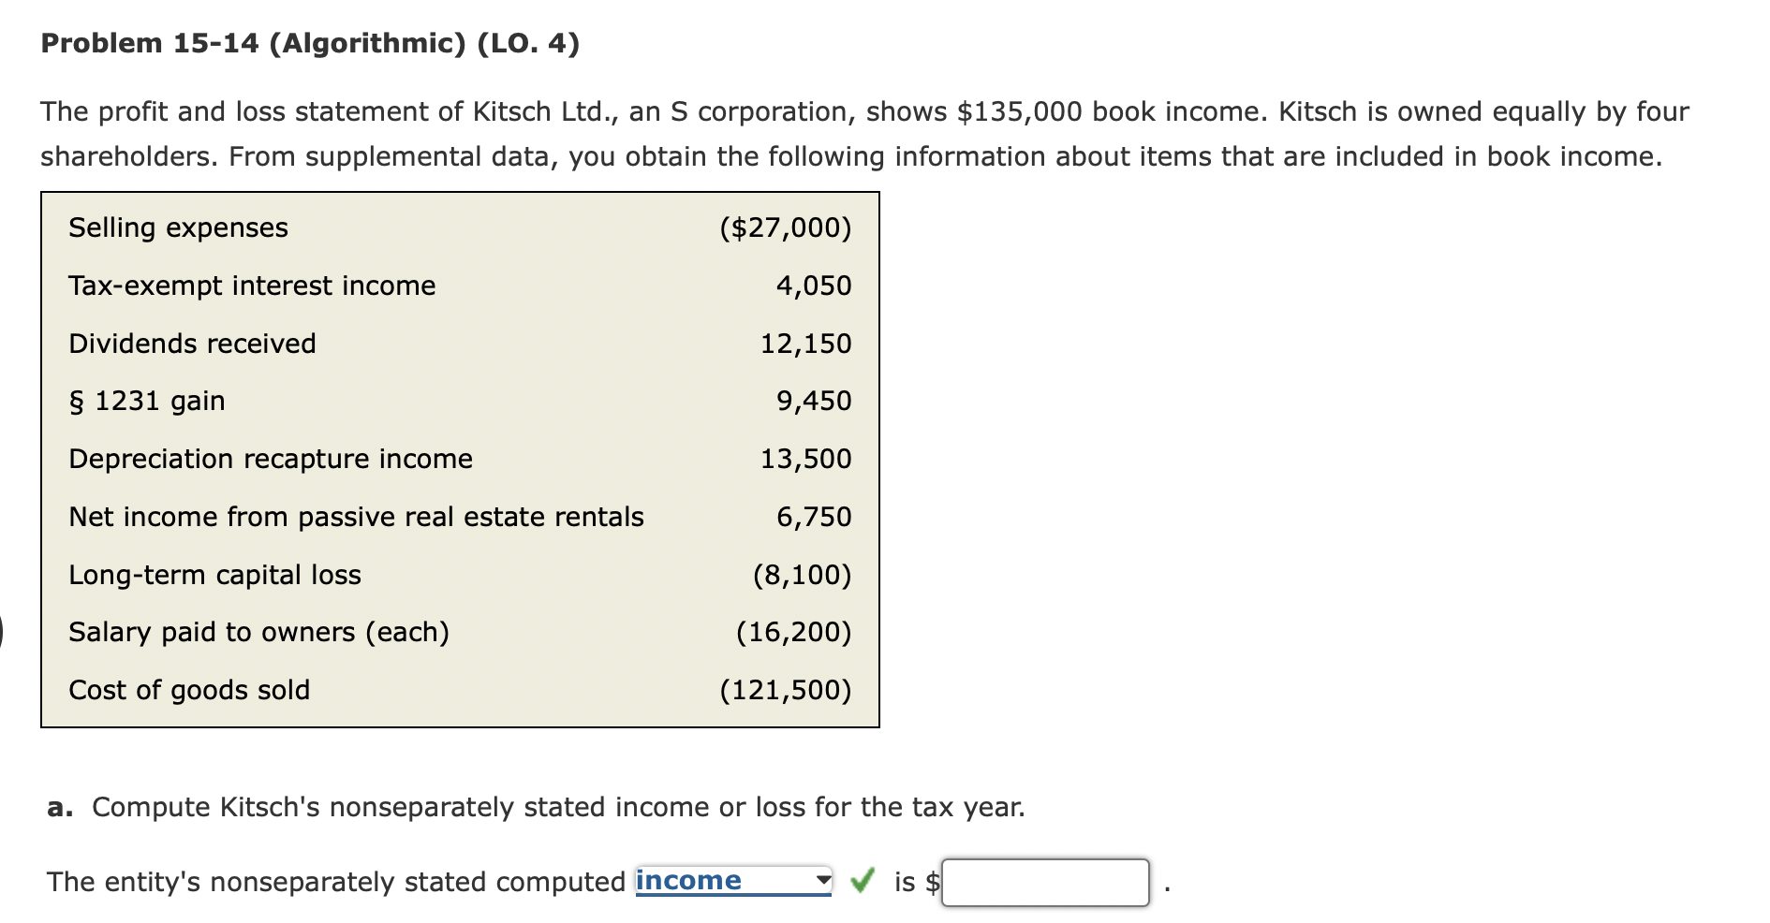Click the Problem 15-14 (Algorithmic) heading

point(309,42)
